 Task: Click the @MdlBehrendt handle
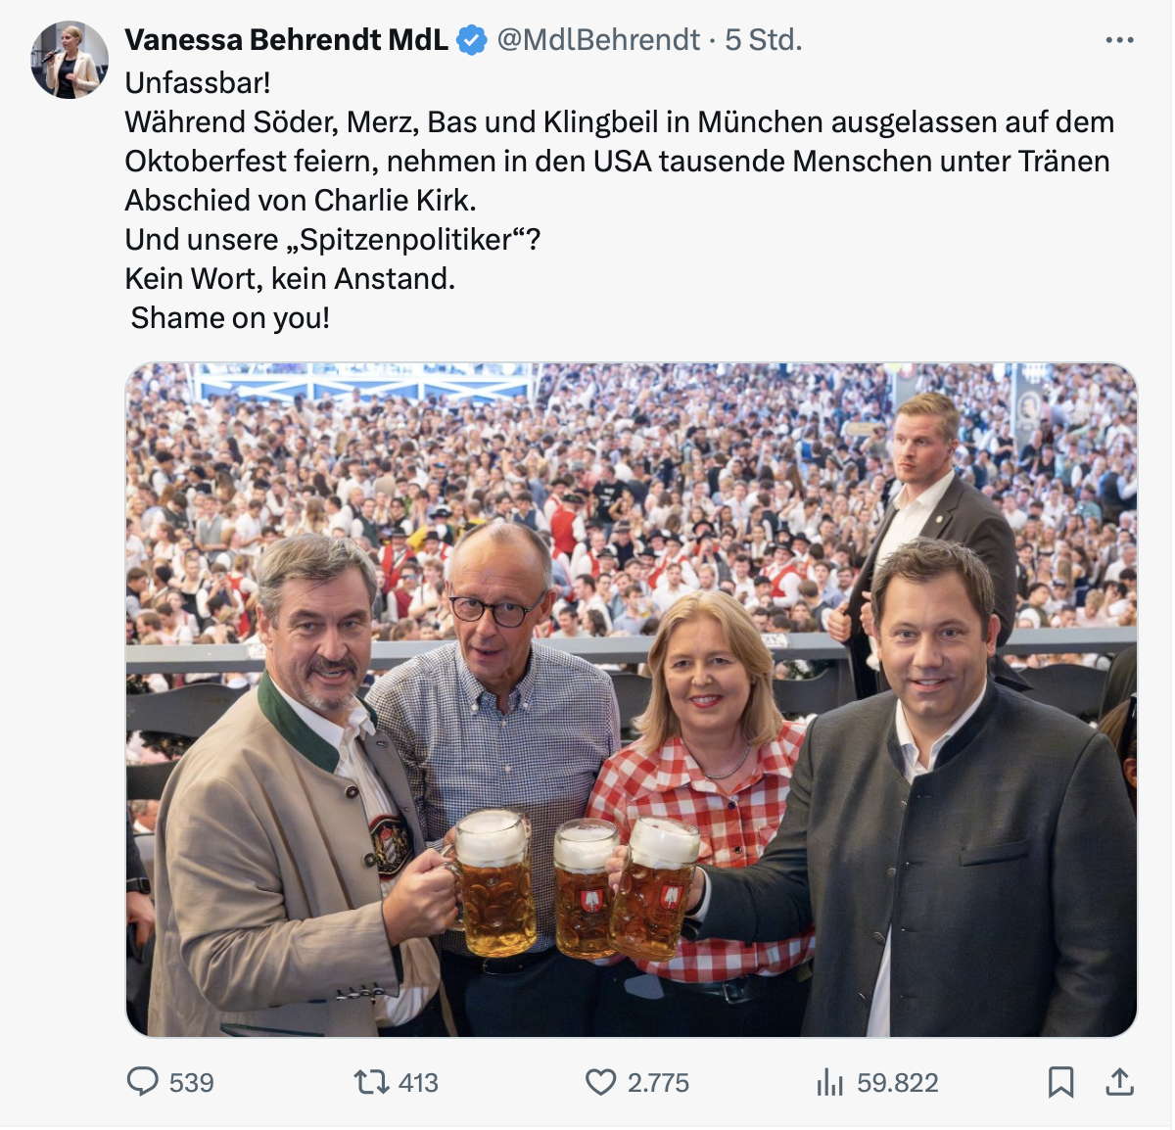[598, 40]
